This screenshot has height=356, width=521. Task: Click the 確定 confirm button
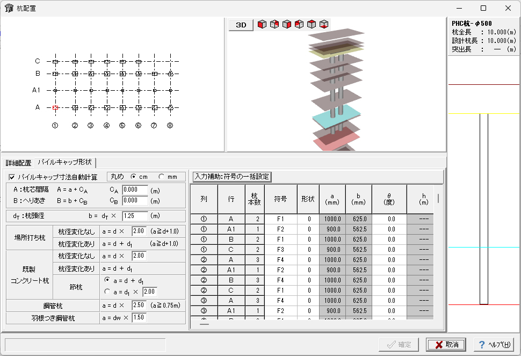click(x=399, y=345)
